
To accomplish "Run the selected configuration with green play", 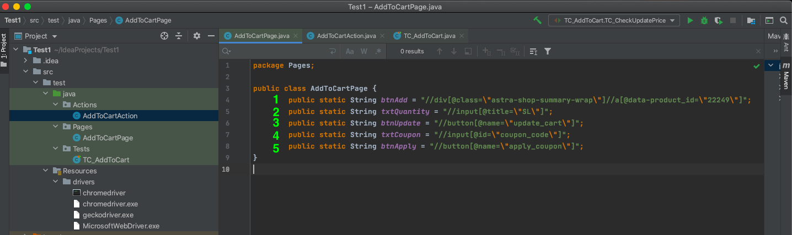I will 690,20.
